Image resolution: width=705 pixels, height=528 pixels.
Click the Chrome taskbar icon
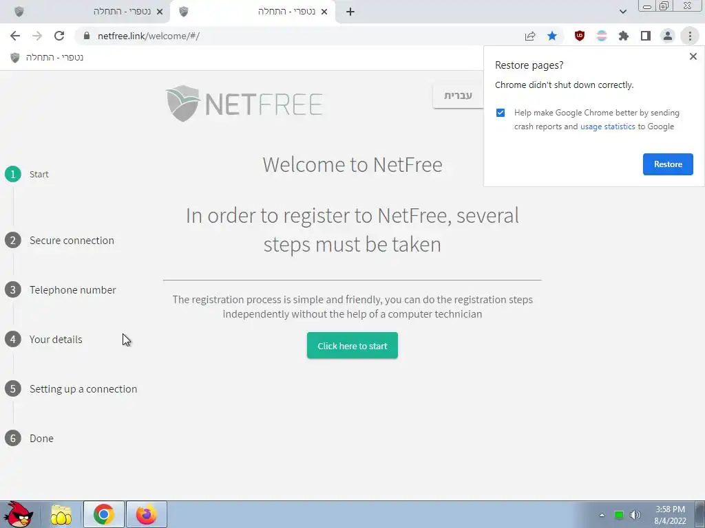[104, 514]
